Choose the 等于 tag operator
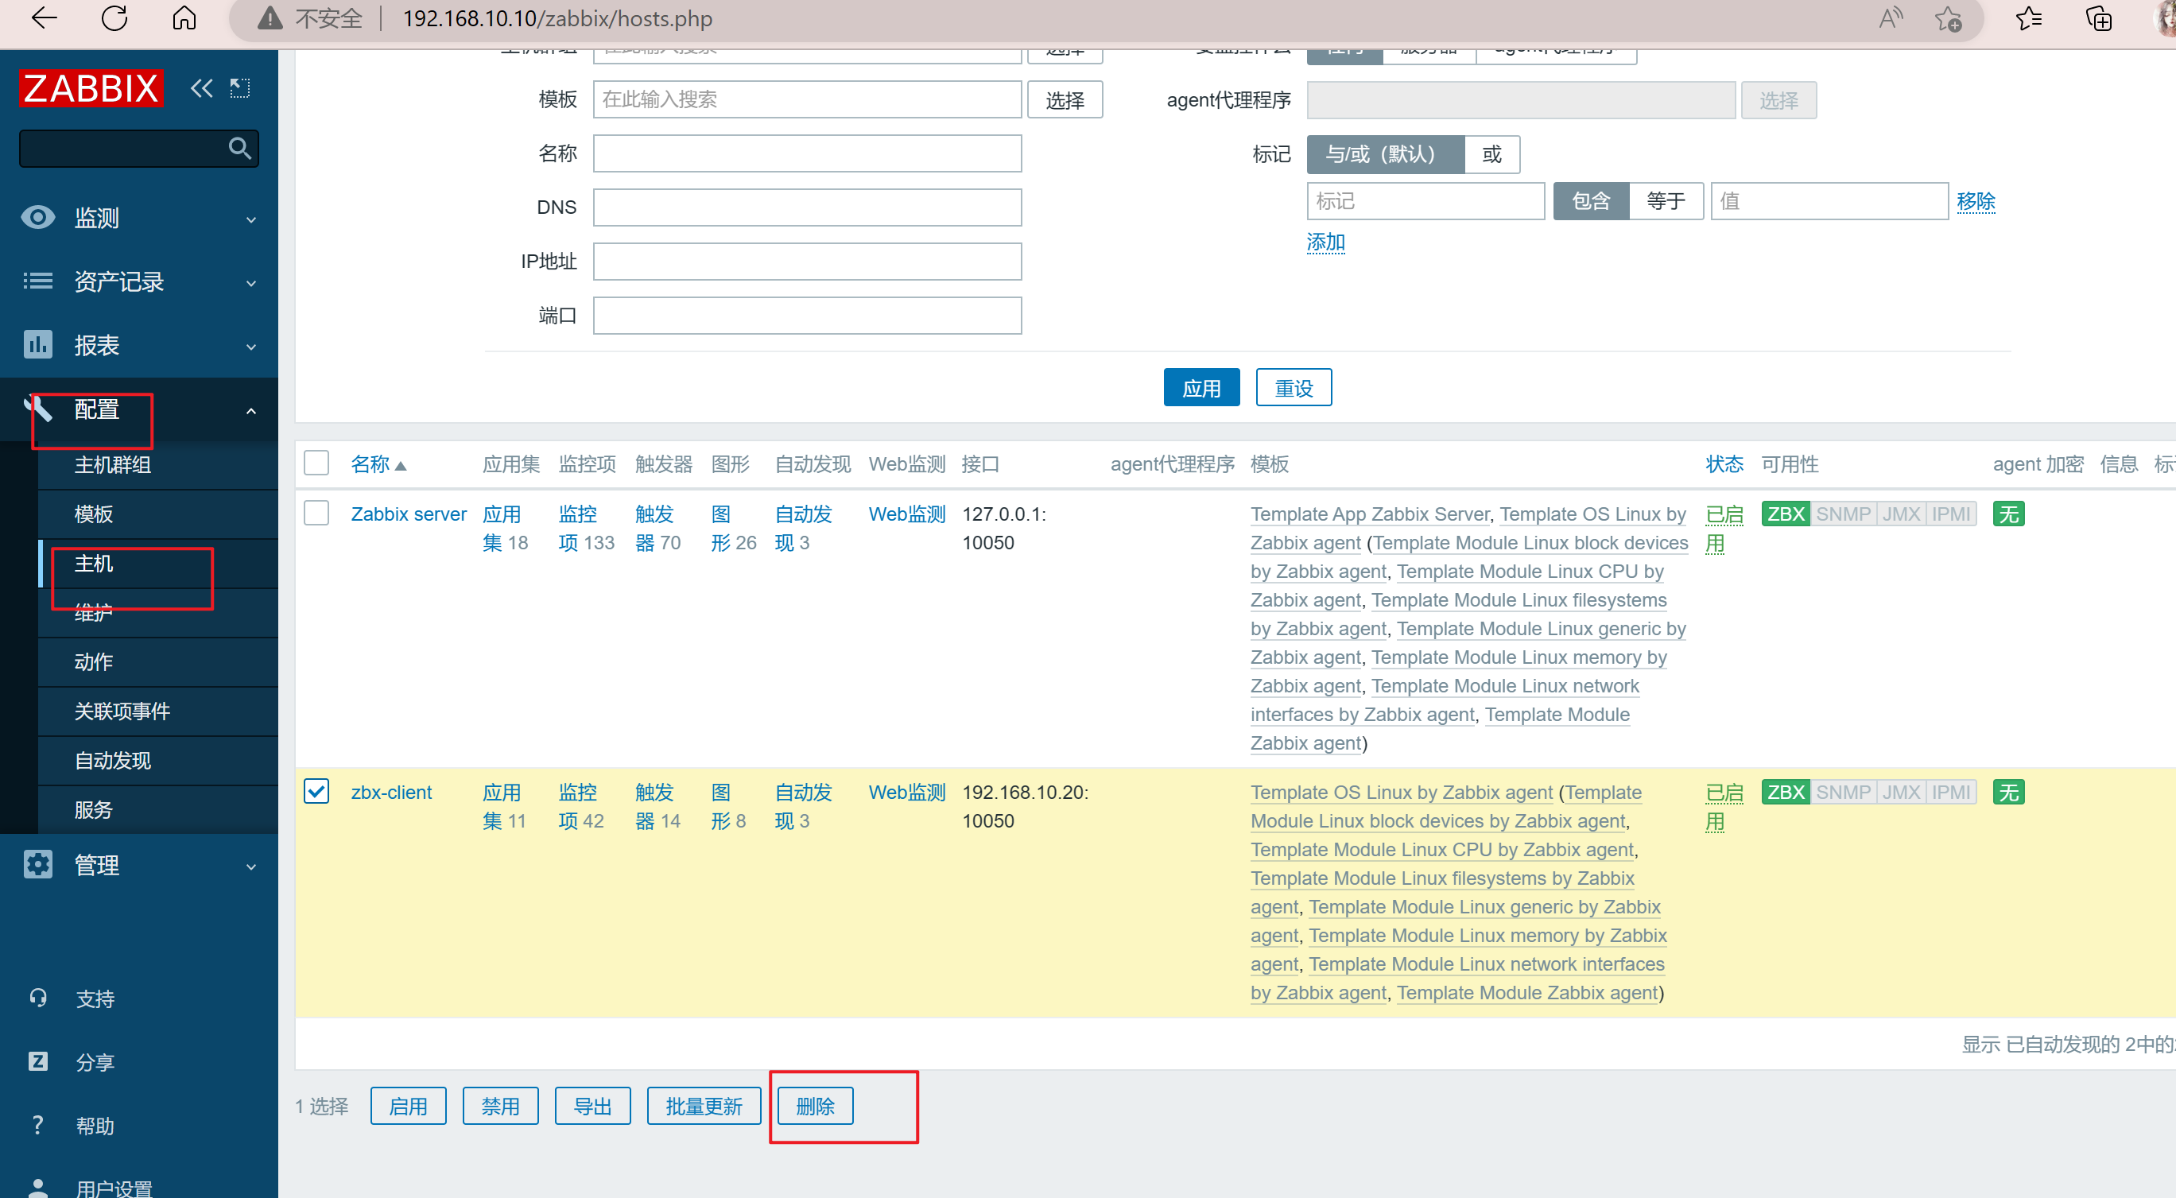 click(1666, 201)
